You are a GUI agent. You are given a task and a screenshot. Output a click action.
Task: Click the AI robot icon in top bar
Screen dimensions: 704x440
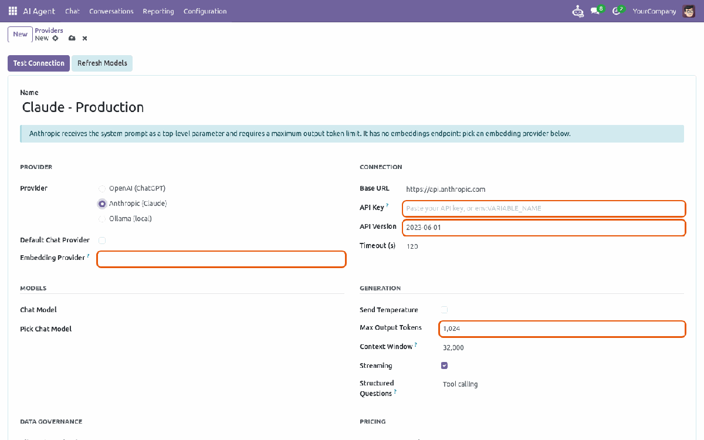(x=578, y=11)
